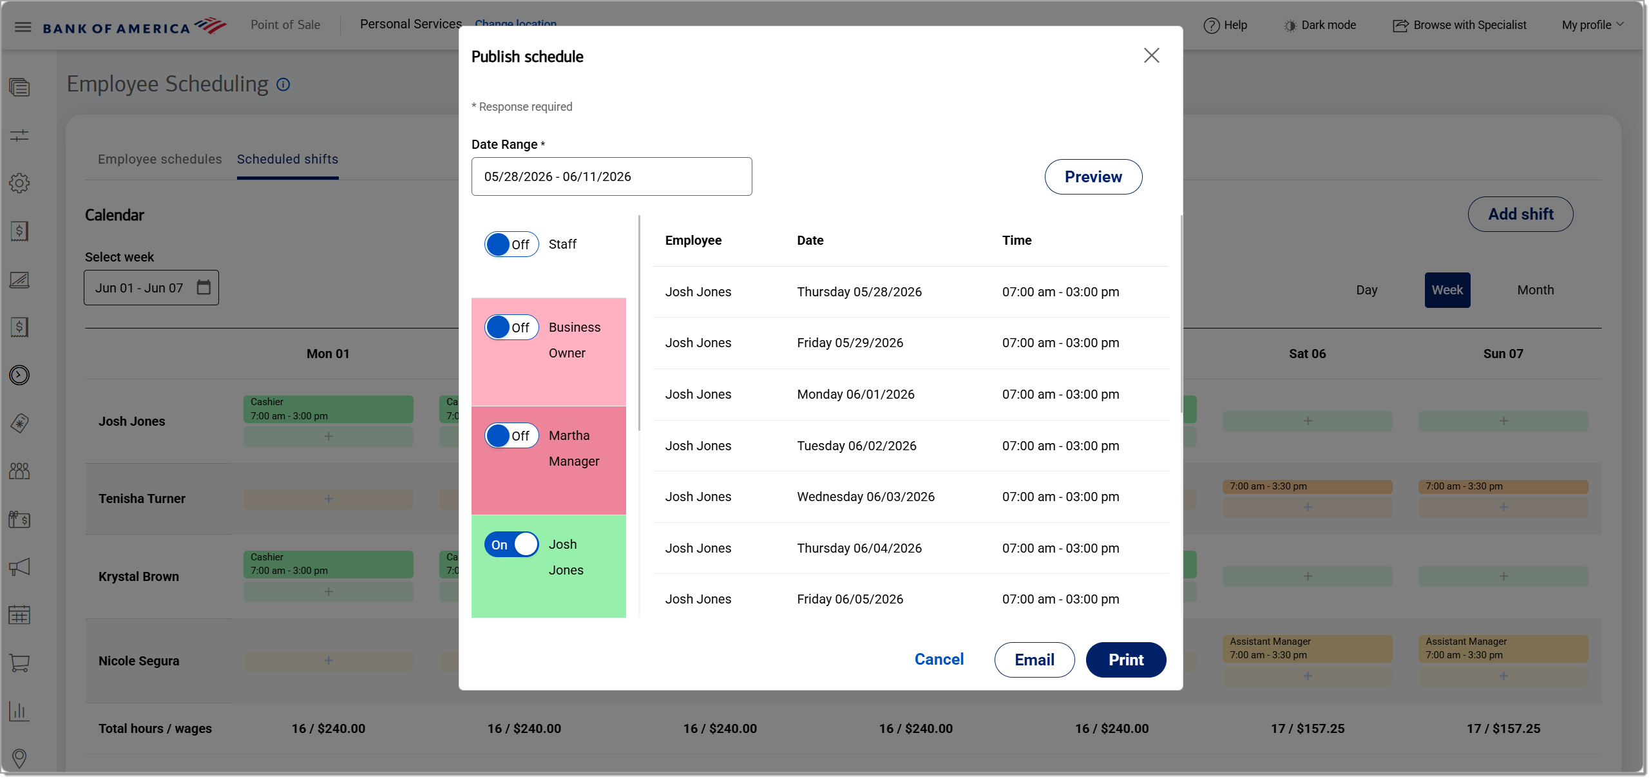The width and height of the screenshot is (1651, 780).
Task: Click the Sun 07 column header
Action: tap(1503, 354)
